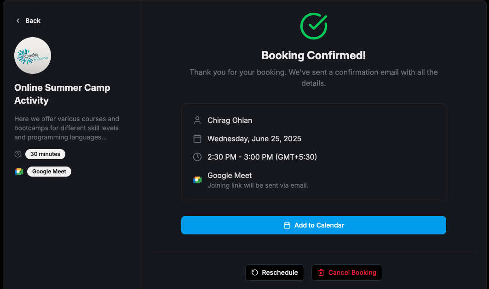
Task: Click the Google Meet badge in sidebar
Action: pos(49,172)
